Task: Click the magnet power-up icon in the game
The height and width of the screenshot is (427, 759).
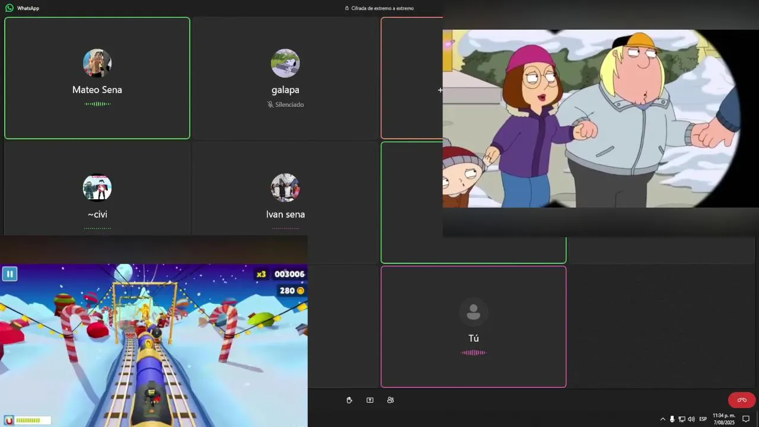Action: pos(9,420)
